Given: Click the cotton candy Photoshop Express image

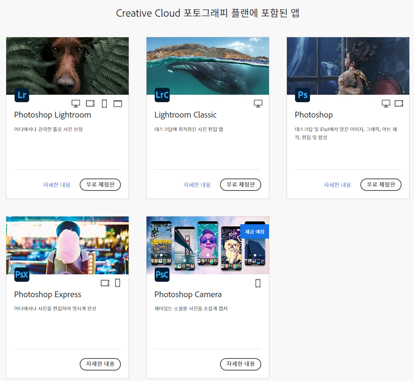Looking at the screenshot, I should click(x=67, y=245).
